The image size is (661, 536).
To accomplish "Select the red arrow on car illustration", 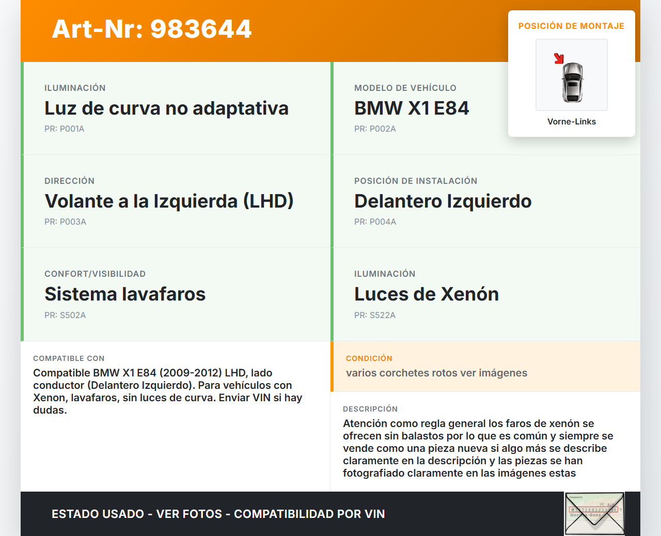I will click(x=559, y=58).
